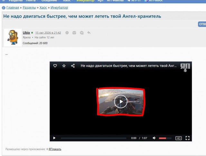Viewport: 206px width, 156px height.
Task: Click the ЯП logo in the player corner
Action: (x=185, y=67)
